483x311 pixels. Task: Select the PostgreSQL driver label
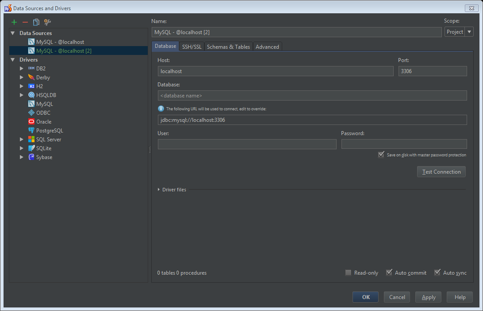pos(50,131)
